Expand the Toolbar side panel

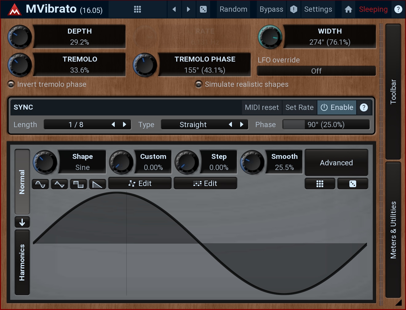click(x=393, y=91)
